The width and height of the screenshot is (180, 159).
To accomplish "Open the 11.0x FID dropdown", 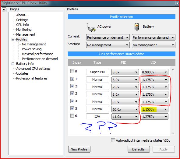I will pos(125,117).
